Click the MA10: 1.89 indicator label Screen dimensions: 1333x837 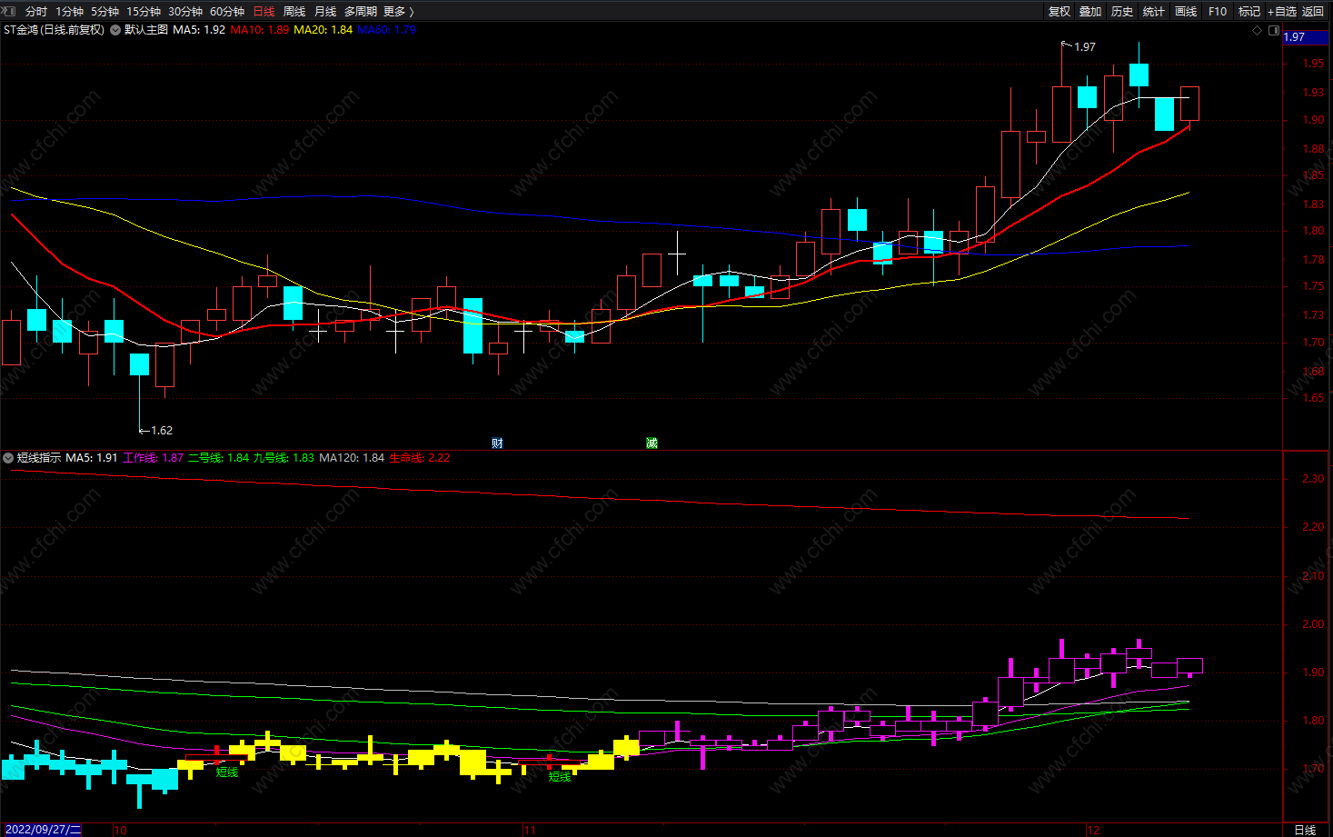click(260, 30)
